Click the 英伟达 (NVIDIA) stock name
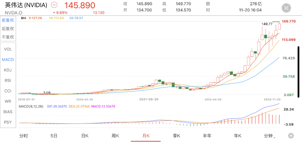The image size is (302, 144). pos(26,5)
